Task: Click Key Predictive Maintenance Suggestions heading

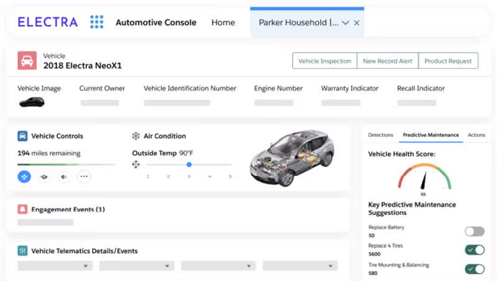Action: (x=412, y=208)
